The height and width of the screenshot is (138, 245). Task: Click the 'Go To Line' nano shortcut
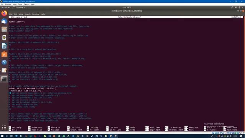[114, 130]
